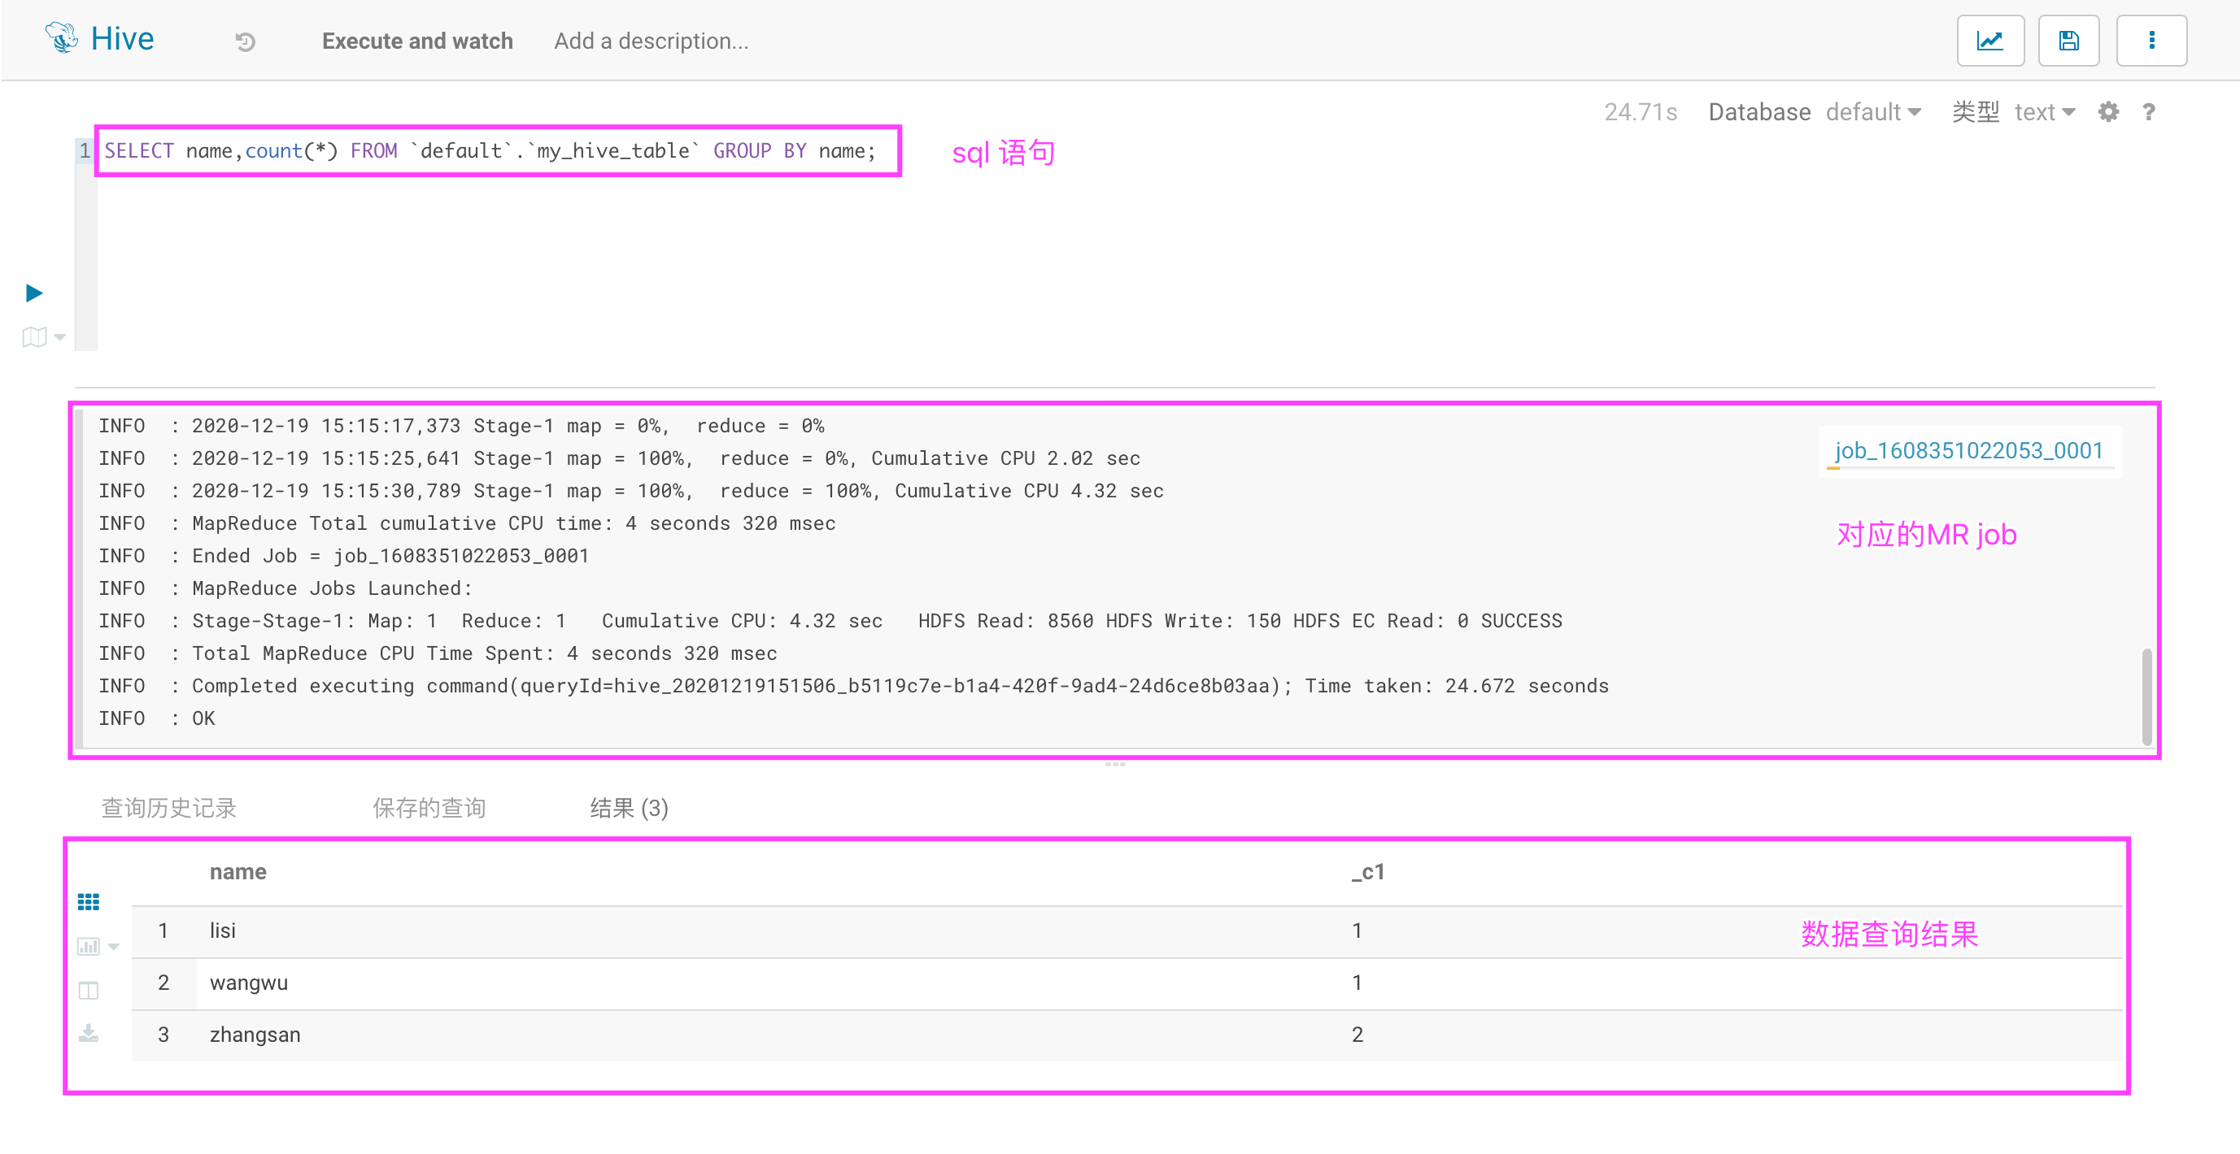The image size is (2240, 1154).
Task: Open job_1608351022053_0001 link
Action: click(x=1968, y=450)
